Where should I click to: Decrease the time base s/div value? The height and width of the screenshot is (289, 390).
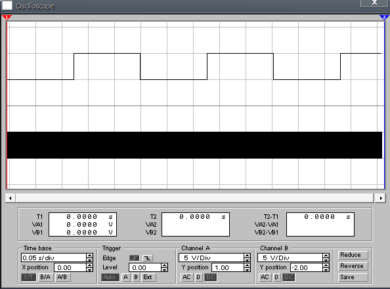pyautogui.click(x=89, y=260)
